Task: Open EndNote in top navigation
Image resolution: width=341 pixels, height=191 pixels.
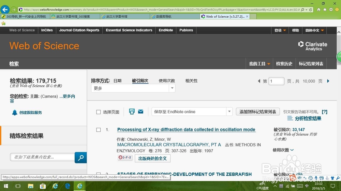Action: (166, 30)
